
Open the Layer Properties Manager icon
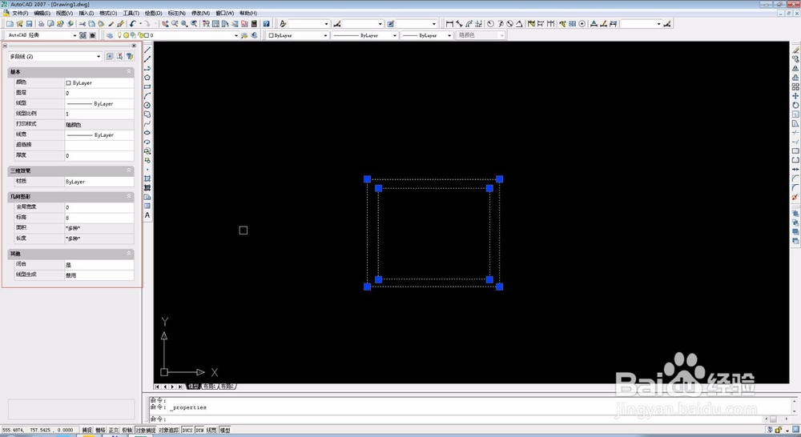coord(109,35)
